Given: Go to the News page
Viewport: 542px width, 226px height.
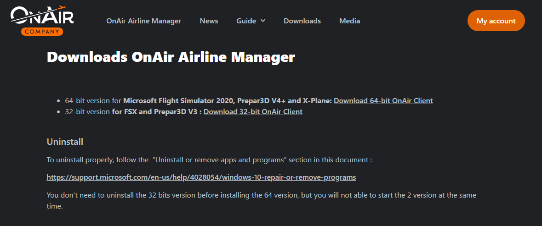Looking at the screenshot, I should tap(209, 21).
